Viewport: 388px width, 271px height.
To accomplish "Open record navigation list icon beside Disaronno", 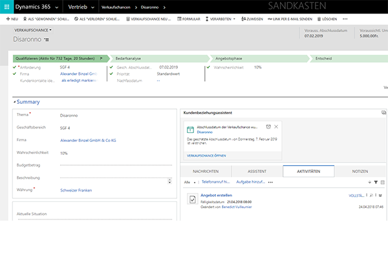I will (x=47, y=39).
